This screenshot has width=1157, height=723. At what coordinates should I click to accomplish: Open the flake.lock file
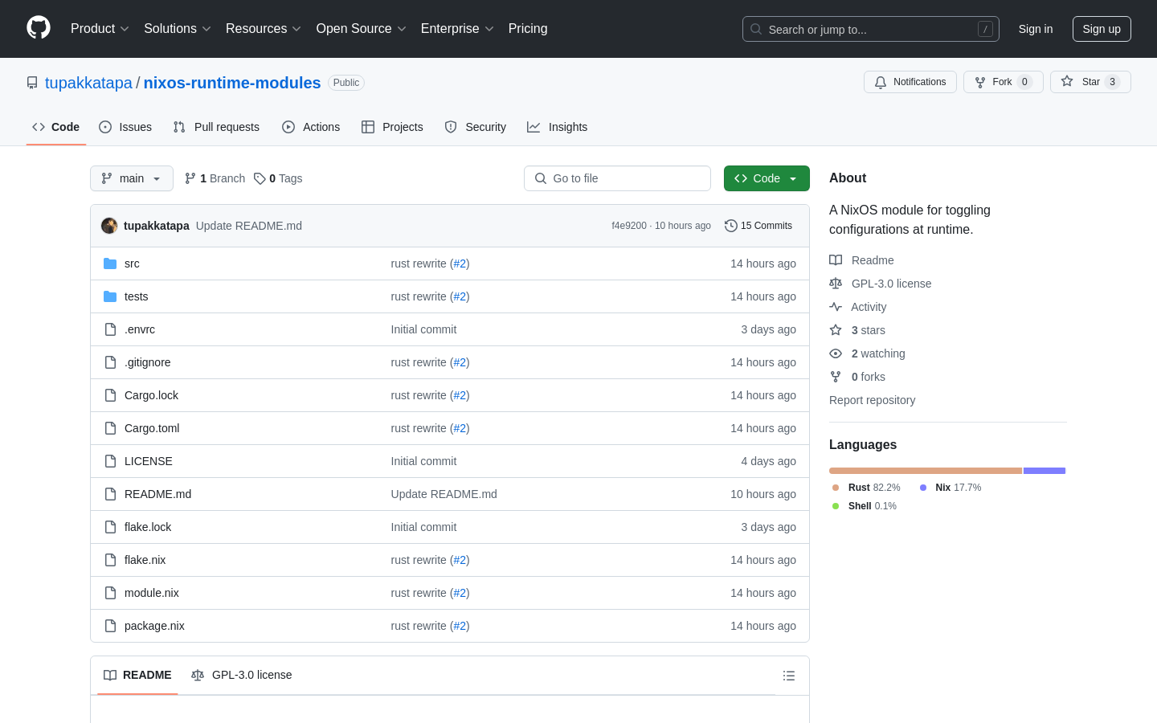coord(148,527)
